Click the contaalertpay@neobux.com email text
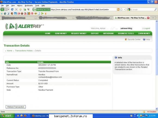This screenshot has width=158, height=118. [50, 77]
